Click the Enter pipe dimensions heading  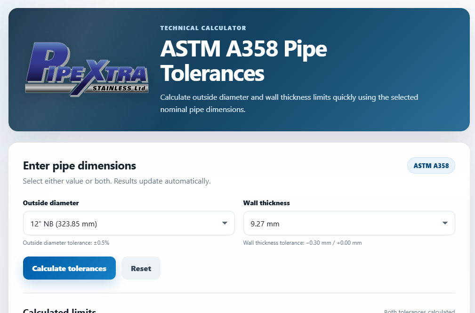pyautogui.click(x=80, y=166)
